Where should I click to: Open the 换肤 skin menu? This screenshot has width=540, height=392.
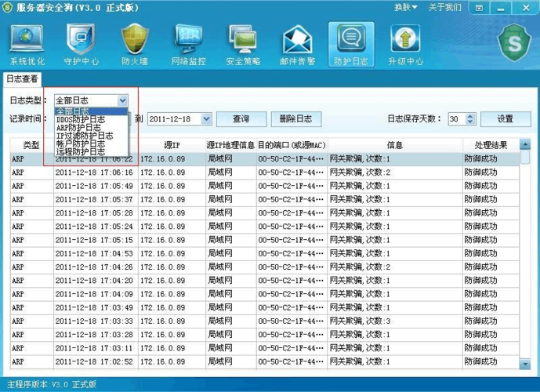(406, 7)
